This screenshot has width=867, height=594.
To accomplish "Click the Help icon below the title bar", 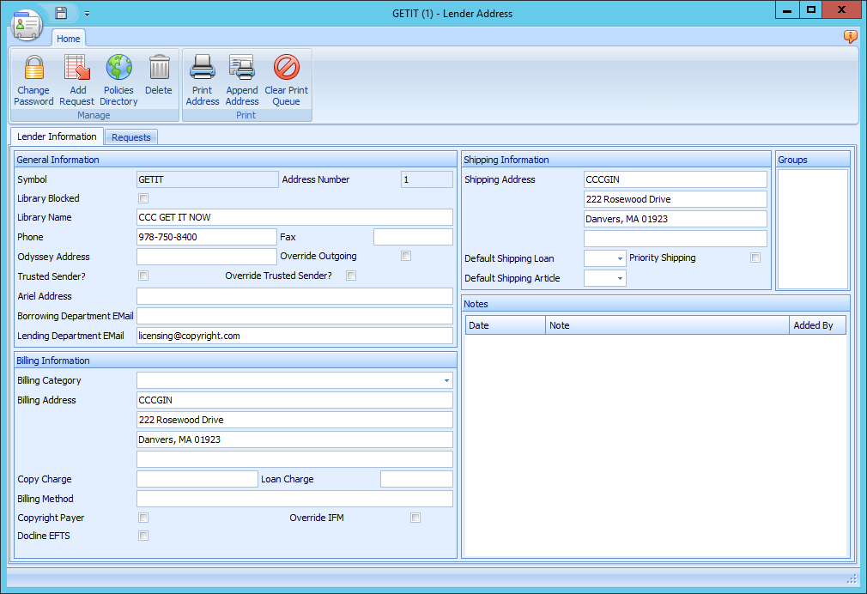I will click(850, 37).
